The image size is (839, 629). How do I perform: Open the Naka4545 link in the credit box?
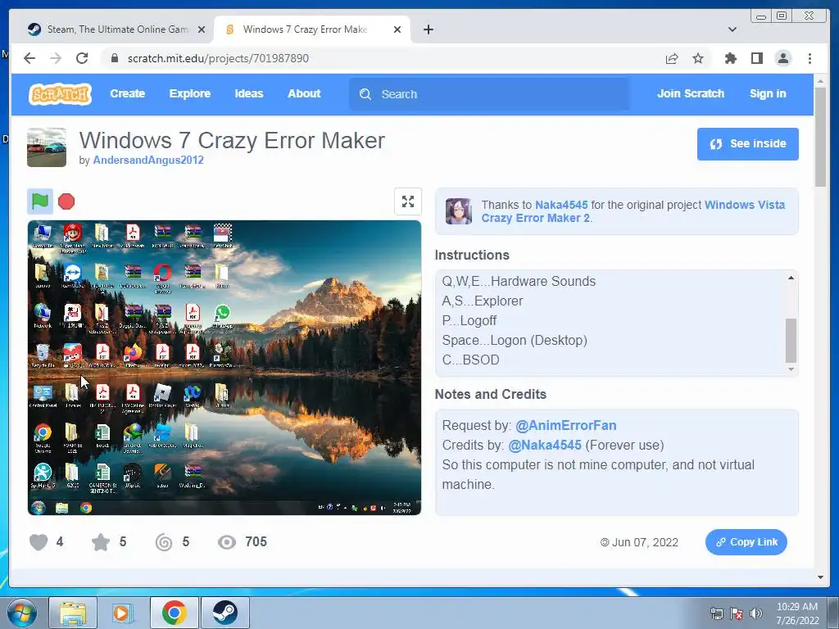click(561, 205)
